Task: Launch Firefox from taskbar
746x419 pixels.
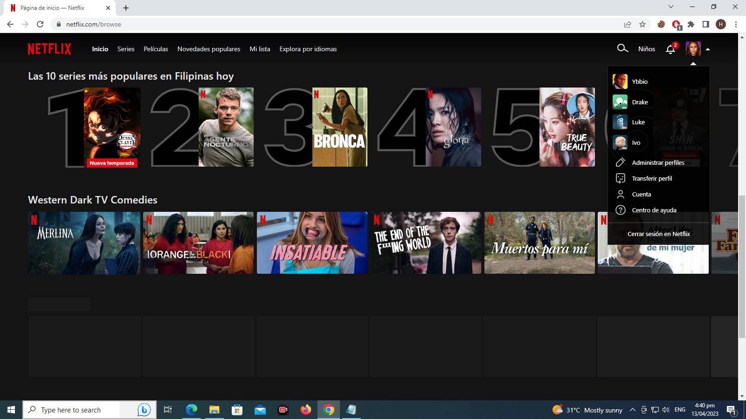Action: pyautogui.click(x=305, y=410)
